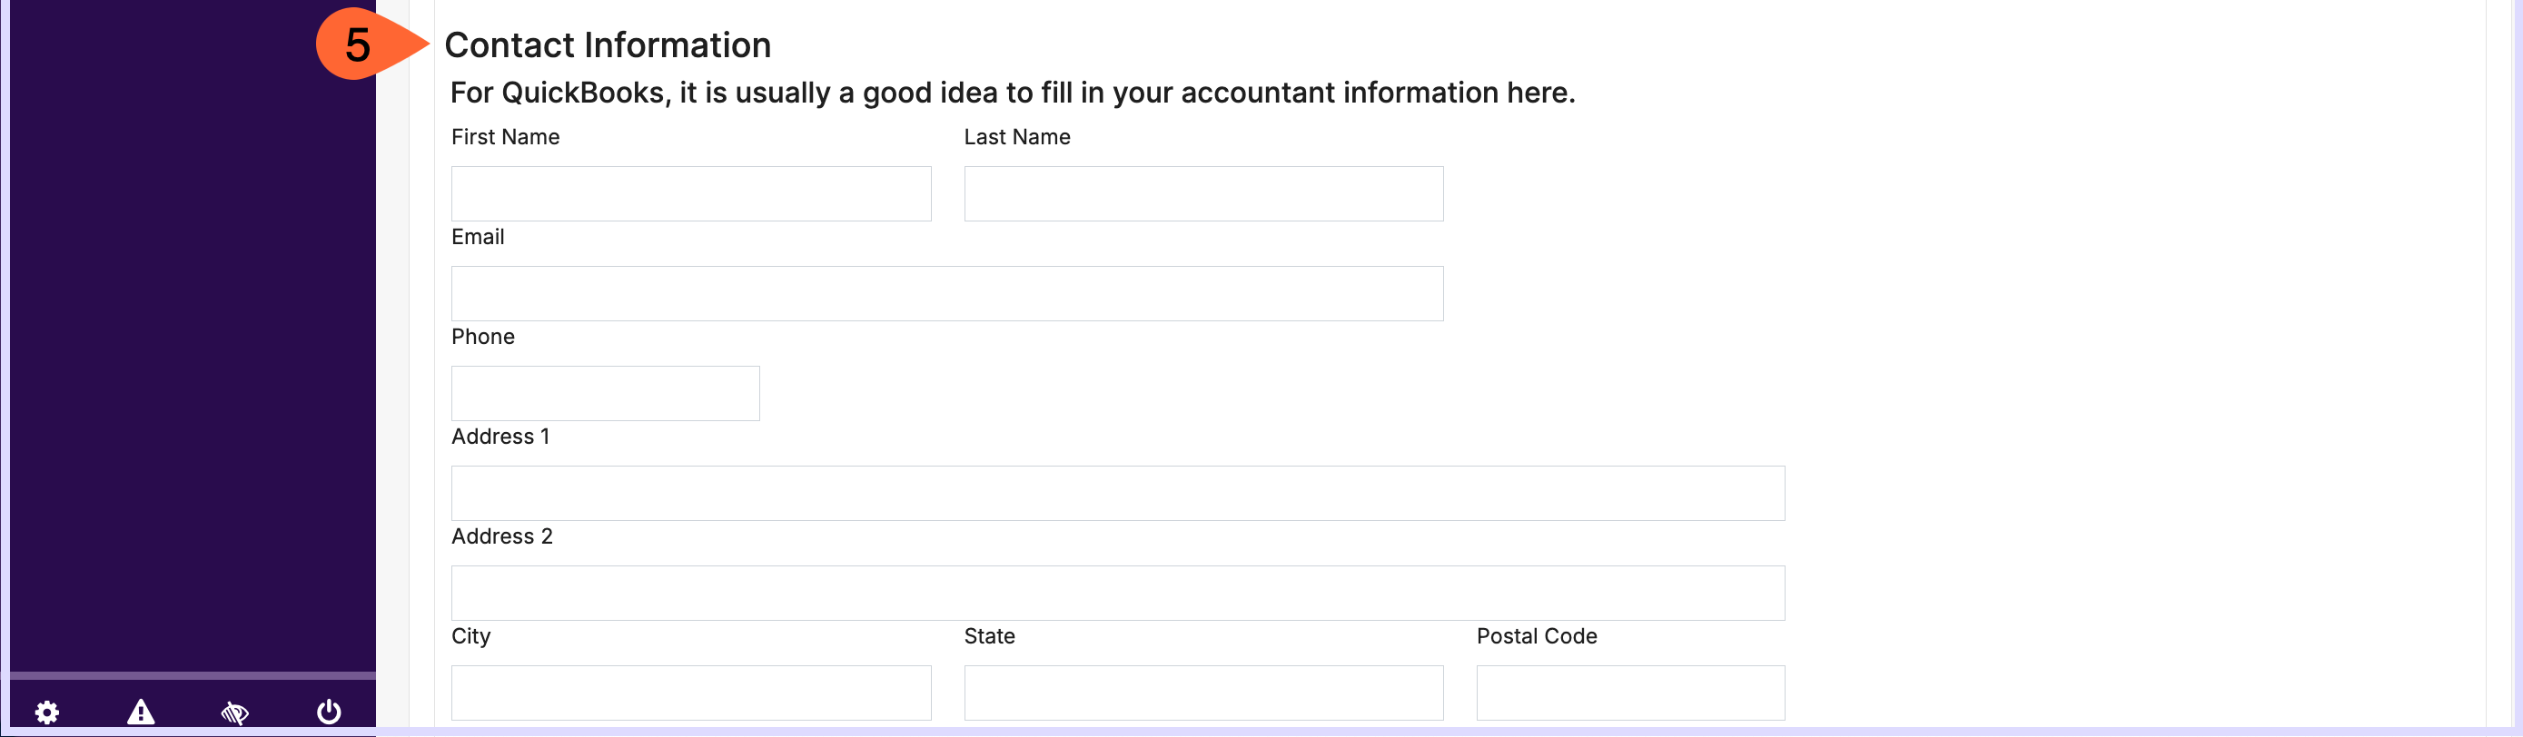Click into the Email text box

[x=947, y=294]
